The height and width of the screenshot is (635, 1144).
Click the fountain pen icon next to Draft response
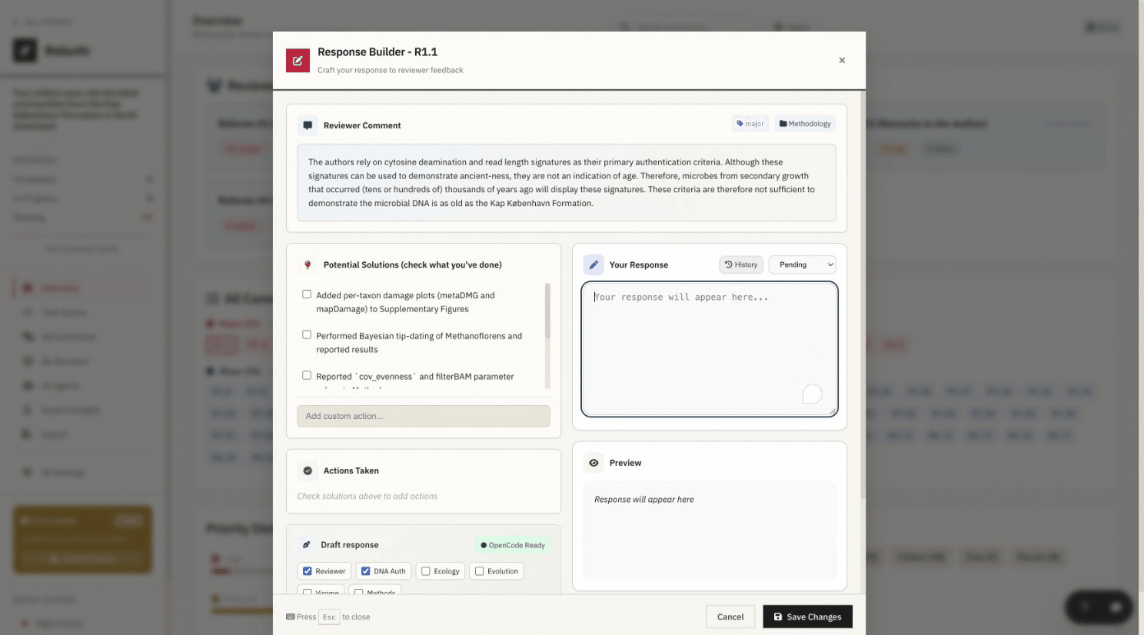point(308,545)
